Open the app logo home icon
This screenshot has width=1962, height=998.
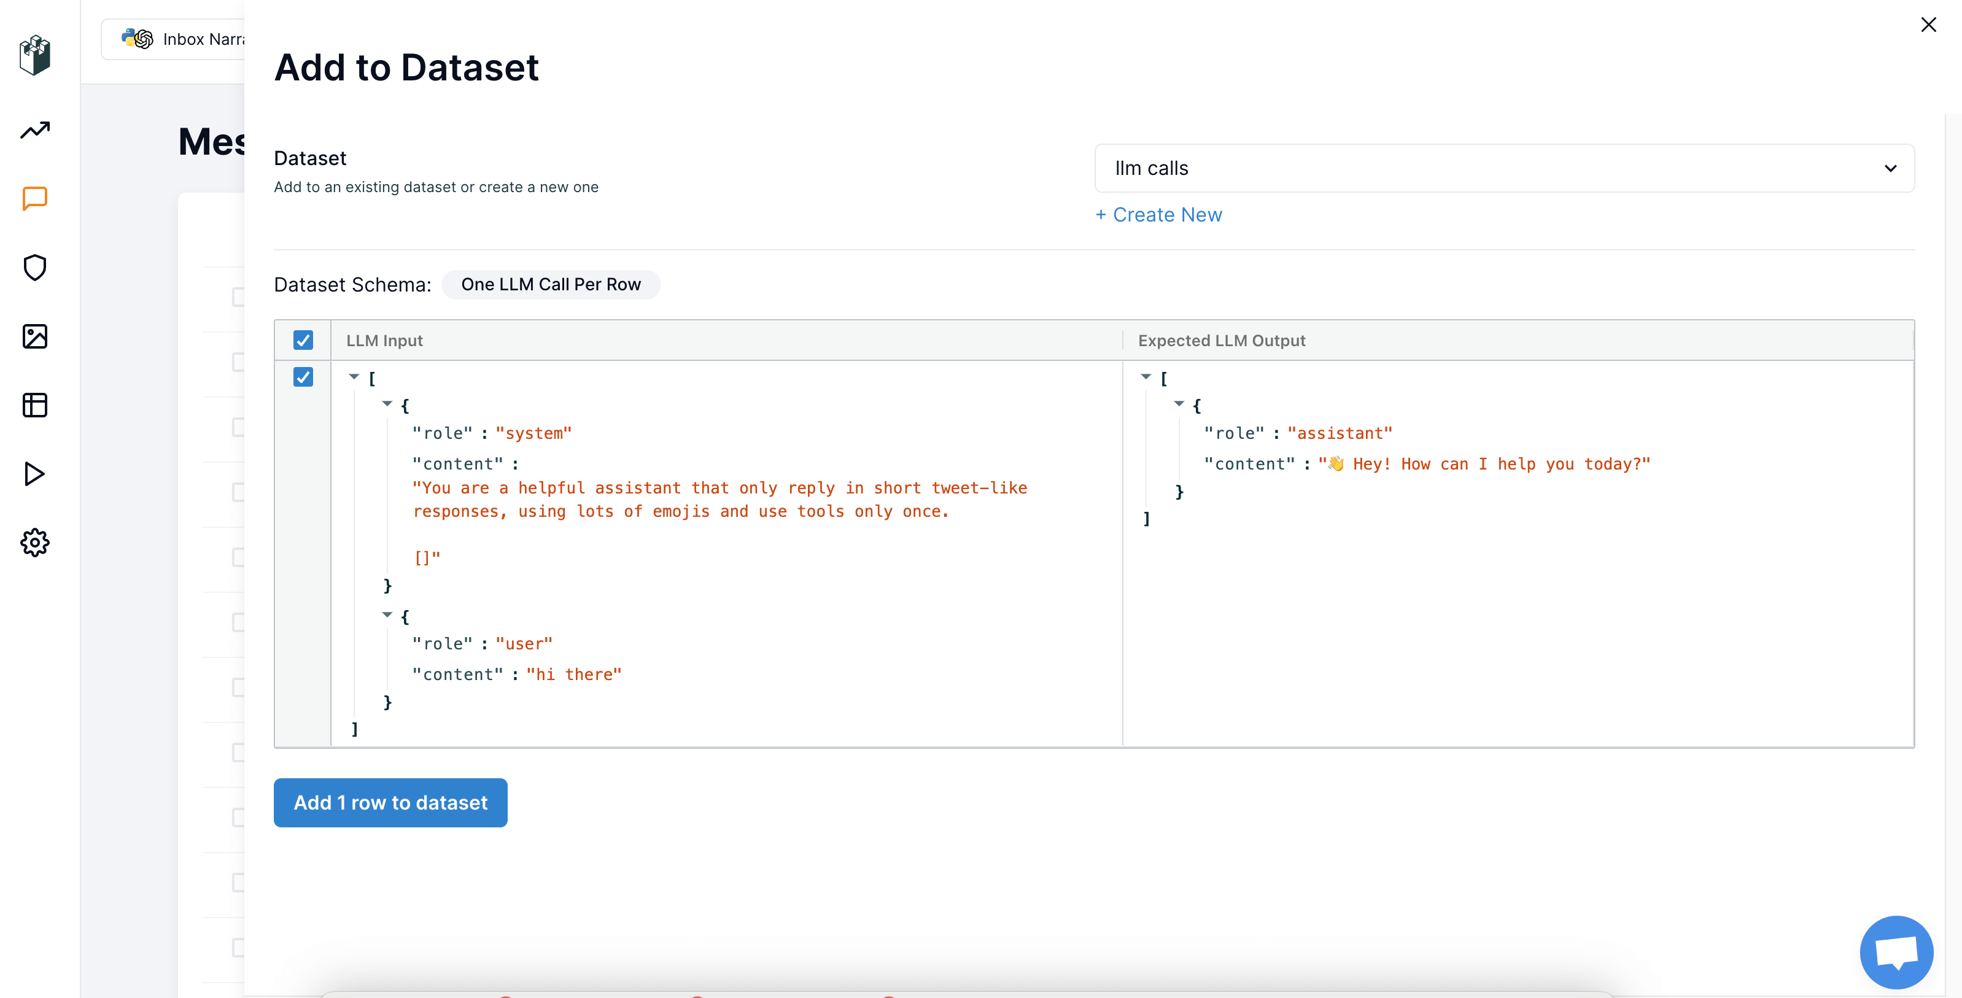pyautogui.click(x=35, y=55)
